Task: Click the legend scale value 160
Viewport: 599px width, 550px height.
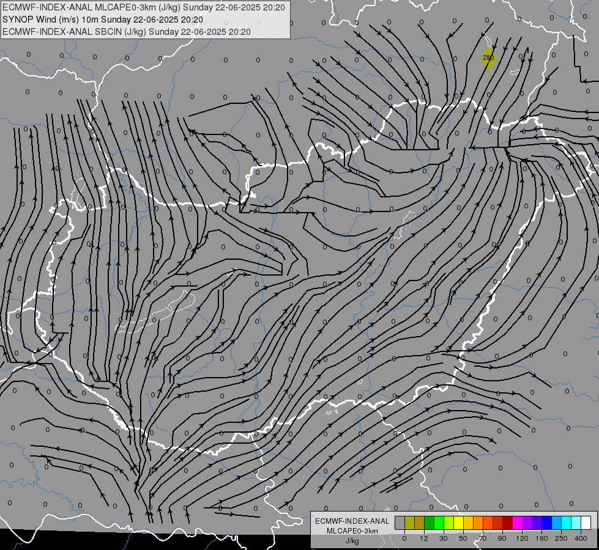Action: tap(541, 538)
